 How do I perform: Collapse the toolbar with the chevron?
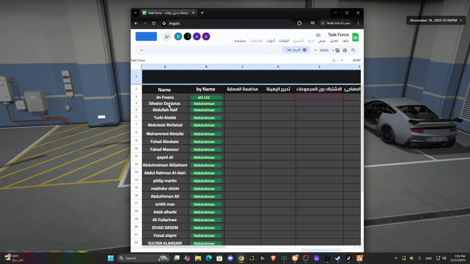click(x=141, y=50)
